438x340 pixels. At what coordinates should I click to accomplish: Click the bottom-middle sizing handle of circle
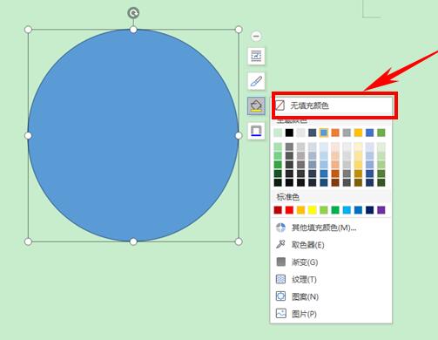133,241
